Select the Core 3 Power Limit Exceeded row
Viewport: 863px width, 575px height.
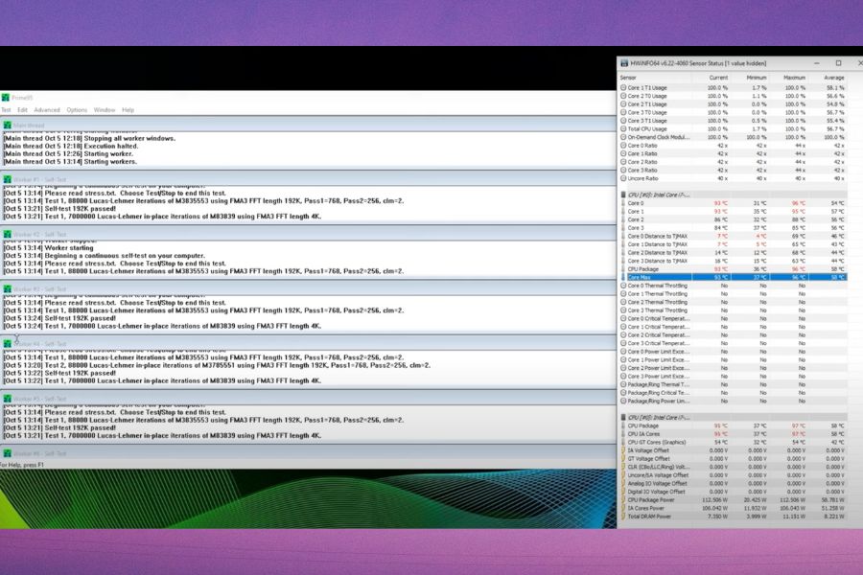click(734, 377)
